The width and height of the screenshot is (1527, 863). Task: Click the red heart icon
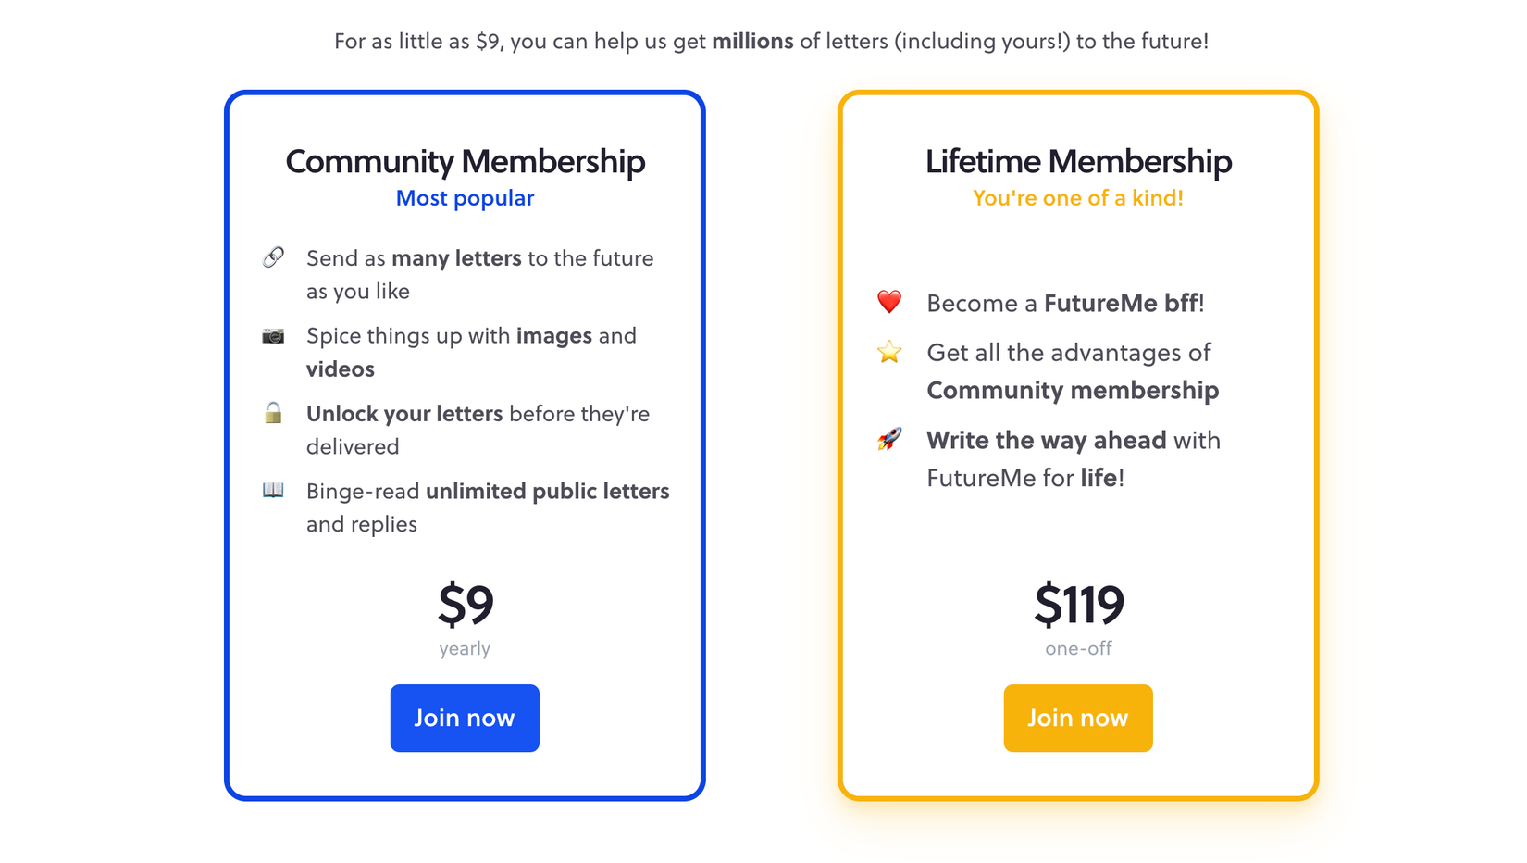(889, 302)
